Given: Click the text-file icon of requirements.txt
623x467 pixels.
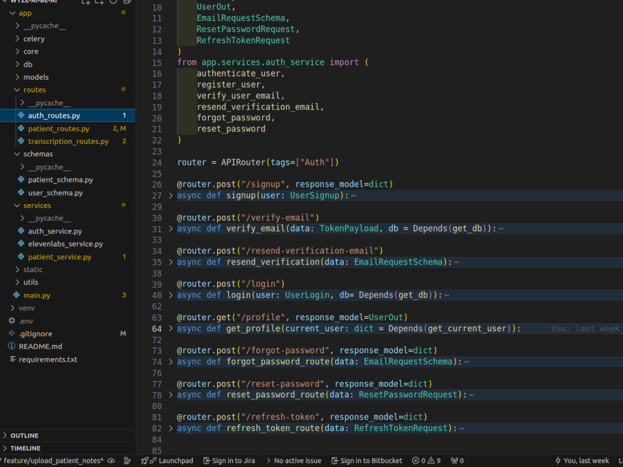Looking at the screenshot, I should tap(12, 359).
